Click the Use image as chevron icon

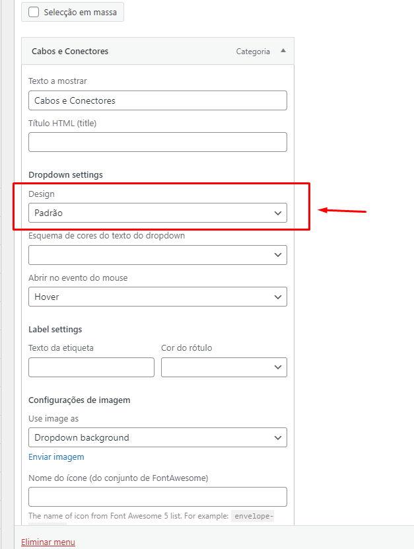click(278, 437)
